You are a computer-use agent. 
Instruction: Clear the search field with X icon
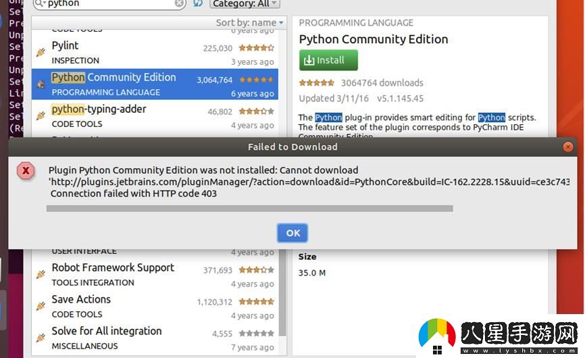(x=179, y=3)
